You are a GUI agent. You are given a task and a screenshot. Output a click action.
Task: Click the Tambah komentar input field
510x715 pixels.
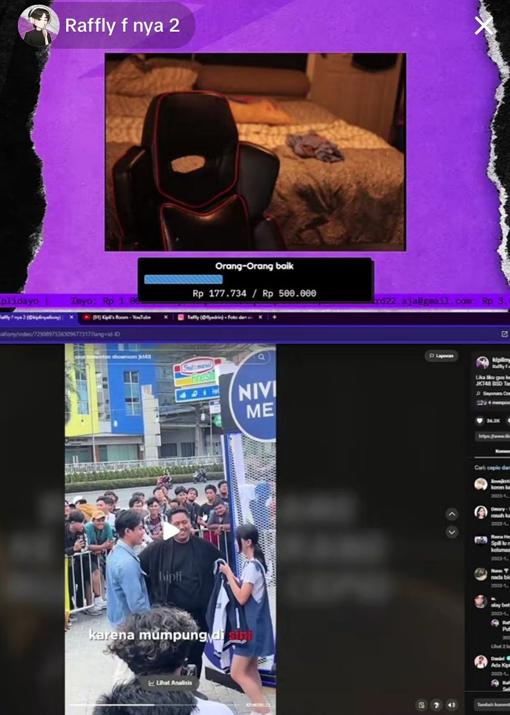point(492,705)
